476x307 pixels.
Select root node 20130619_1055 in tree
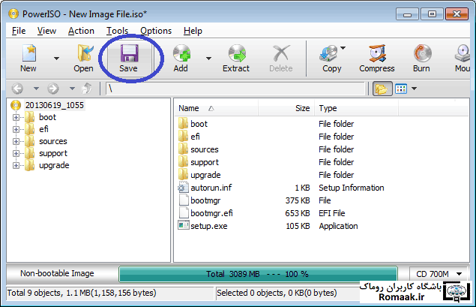coord(54,105)
